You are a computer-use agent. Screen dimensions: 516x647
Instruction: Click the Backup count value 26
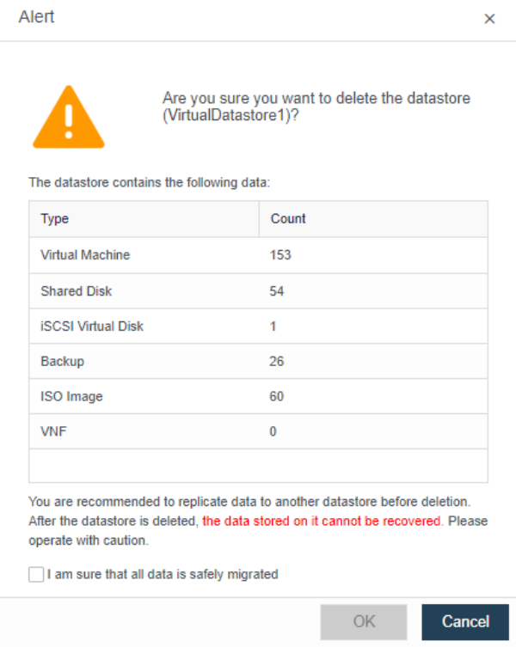tap(277, 362)
